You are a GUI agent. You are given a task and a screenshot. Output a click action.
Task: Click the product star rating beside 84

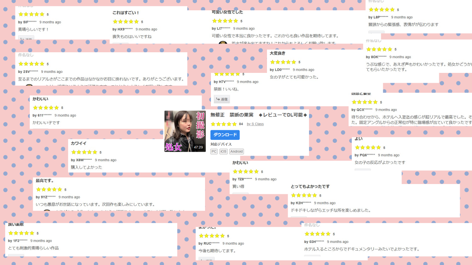pyautogui.click(x=223, y=124)
